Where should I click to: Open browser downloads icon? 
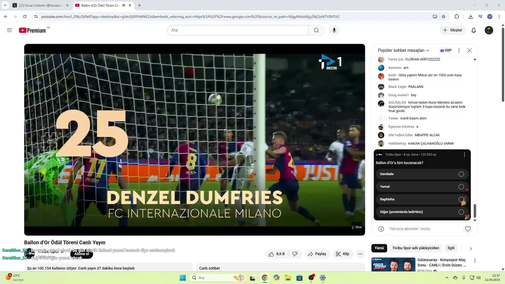click(x=471, y=17)
